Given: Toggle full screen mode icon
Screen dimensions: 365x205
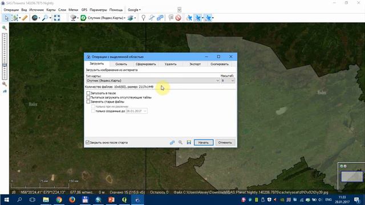Looking at the screenshot, I should click(x=57, y=18).
